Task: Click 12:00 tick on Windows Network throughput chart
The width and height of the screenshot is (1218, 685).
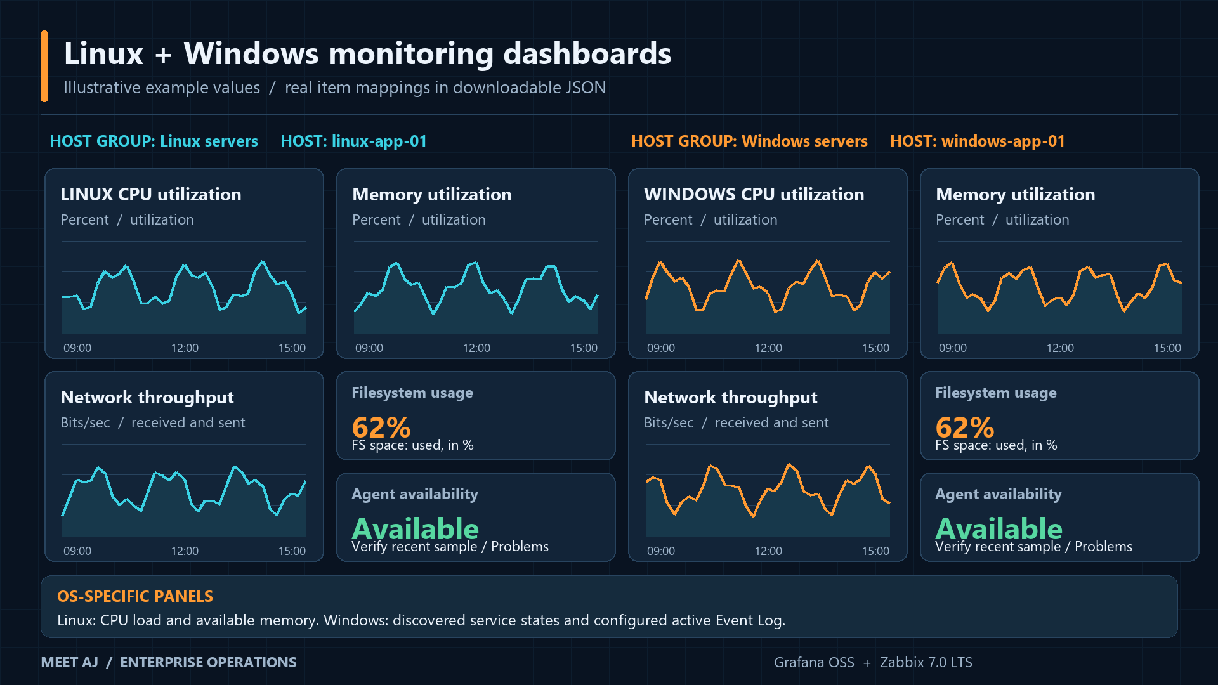Action: click(x=768, y=551)
